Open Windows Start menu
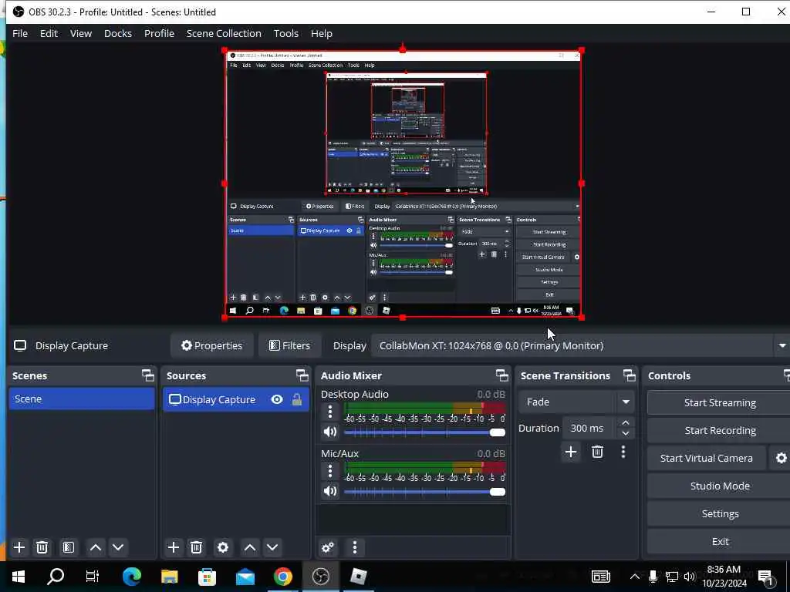This screenshot has height=592, width=790. (19, 577)
